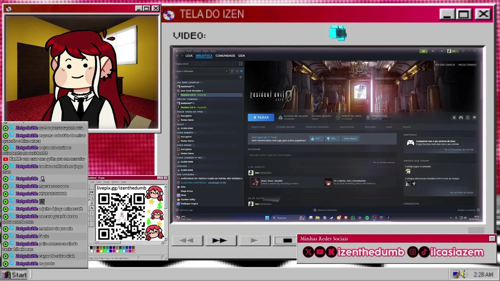The width and height of the screenshot is (500, 281).
Task: Click the retro Start button
Action: [x=14, y=275]
